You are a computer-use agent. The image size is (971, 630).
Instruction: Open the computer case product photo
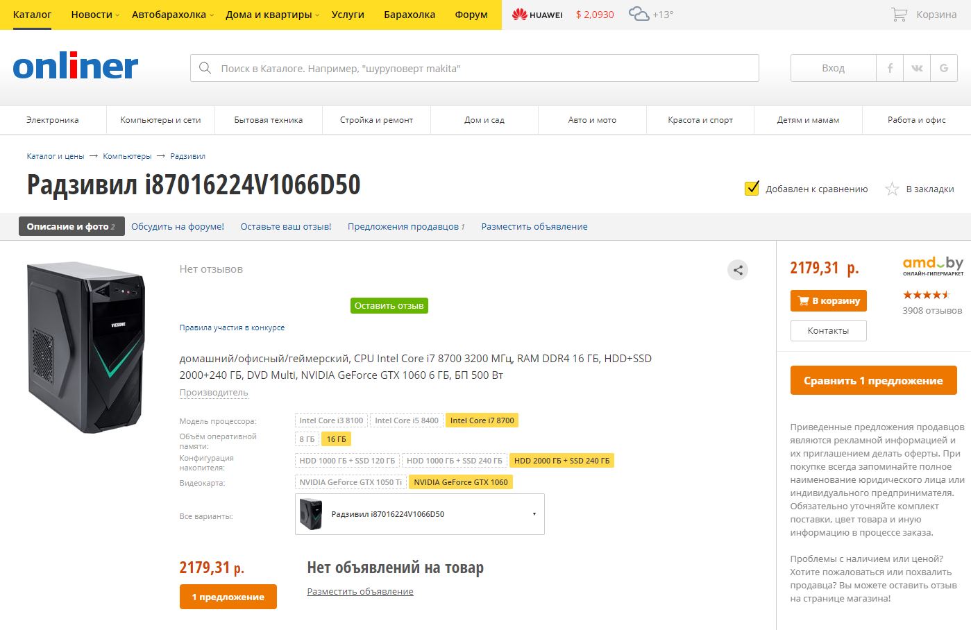coord(86,348)
